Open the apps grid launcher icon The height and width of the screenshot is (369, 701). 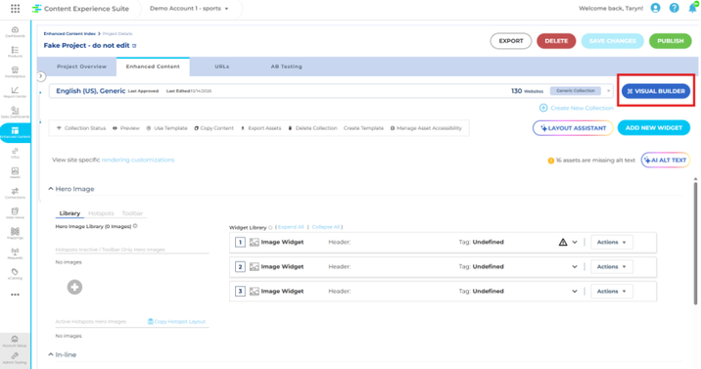pyautogui.click(x=16, y=9)
